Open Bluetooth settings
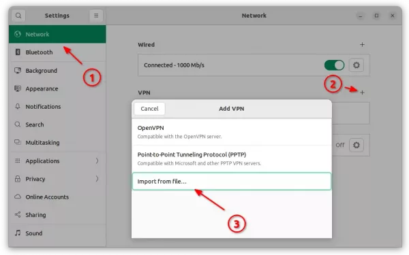Image resolution: width=409 pixels, height=255 pixels. point(57,52)
